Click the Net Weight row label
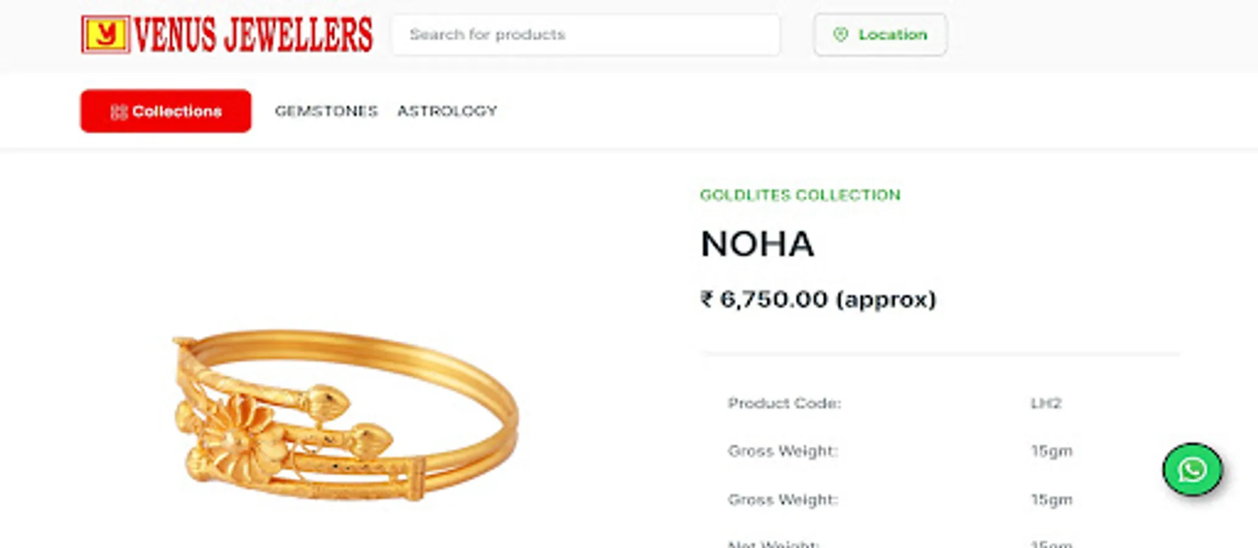Image resolution: width=1258 pixels, height=548 pixels. [773, 543]
